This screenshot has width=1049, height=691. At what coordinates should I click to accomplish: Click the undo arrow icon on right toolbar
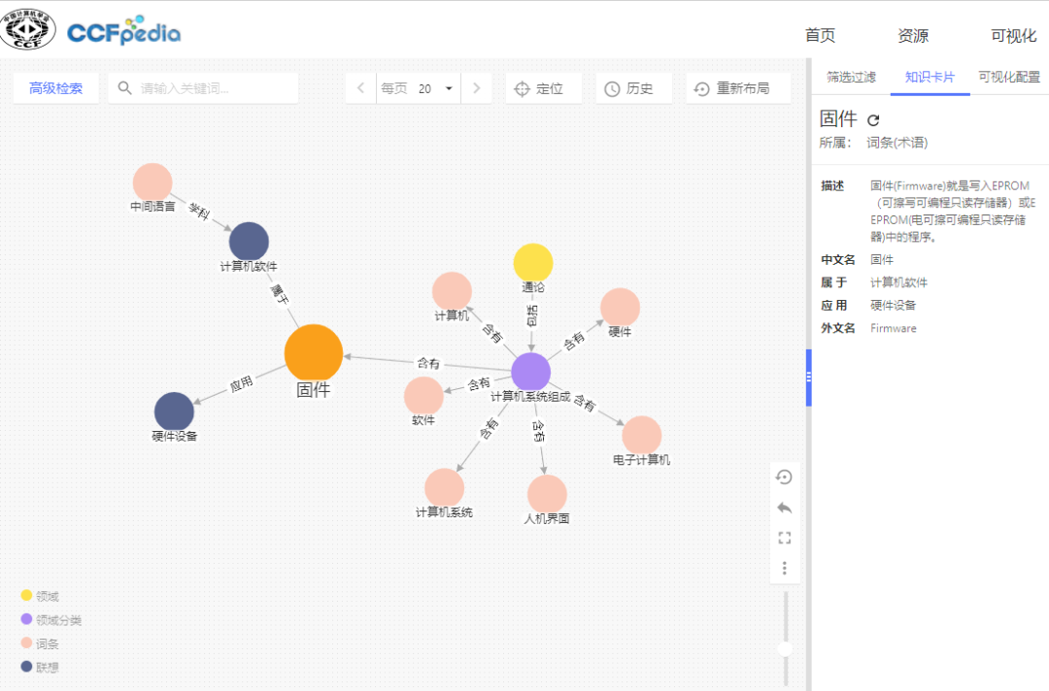tap(784, 508)
